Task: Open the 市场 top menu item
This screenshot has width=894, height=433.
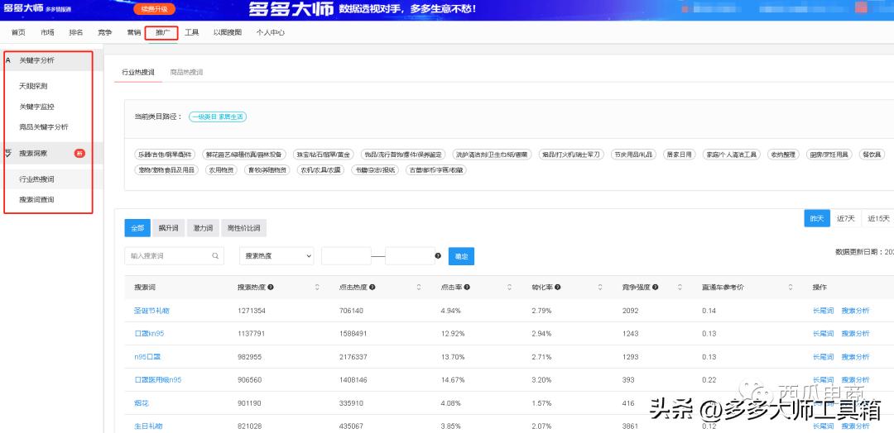Action: pos(47,32)
